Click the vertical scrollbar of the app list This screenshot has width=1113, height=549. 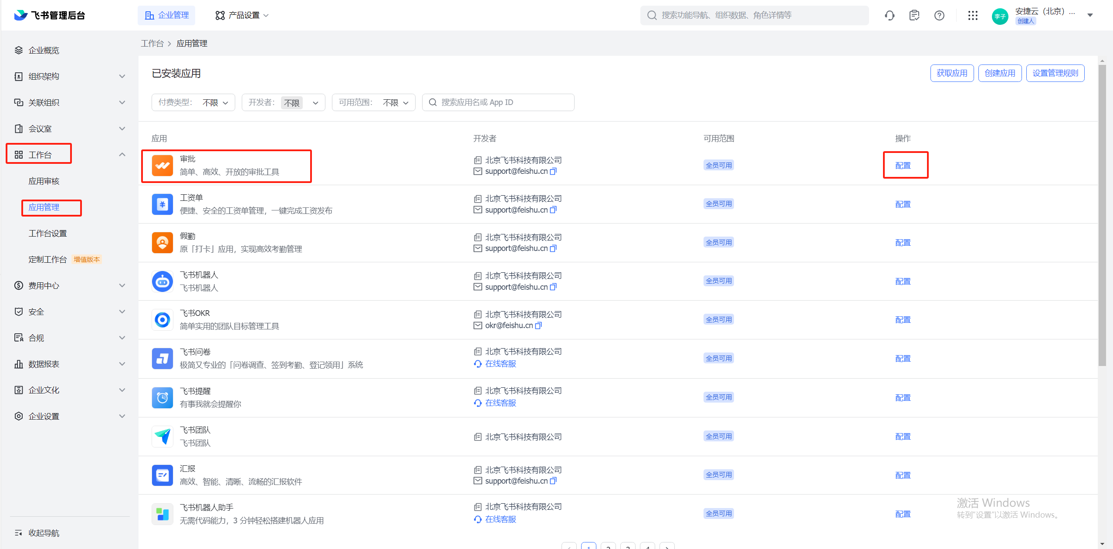1102,216
